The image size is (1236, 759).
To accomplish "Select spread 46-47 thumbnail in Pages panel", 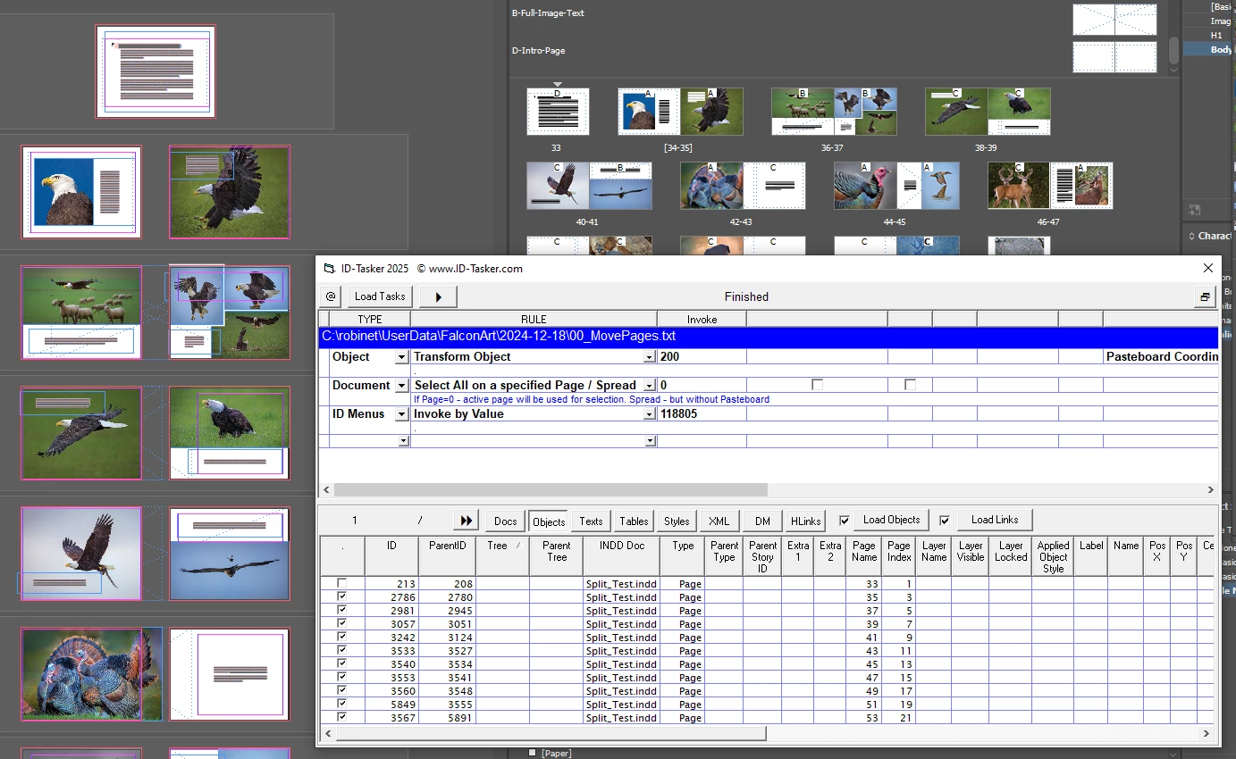I will pyautogui.click(x=1050, y=186).
